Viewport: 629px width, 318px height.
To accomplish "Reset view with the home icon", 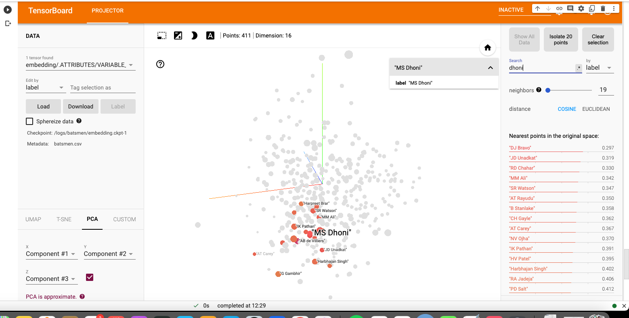I will pos(487,48).
